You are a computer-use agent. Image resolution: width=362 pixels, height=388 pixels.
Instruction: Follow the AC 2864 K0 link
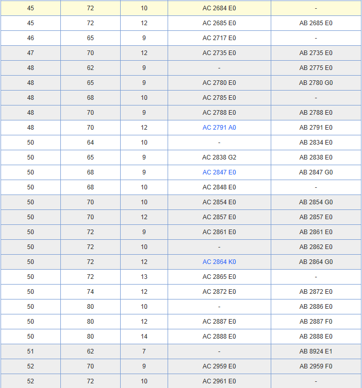(x=219, y=262)
